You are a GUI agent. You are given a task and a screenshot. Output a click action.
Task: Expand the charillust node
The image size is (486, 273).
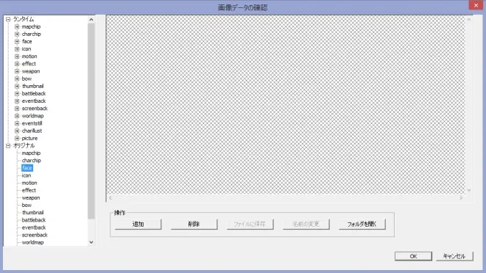[17, 131]
